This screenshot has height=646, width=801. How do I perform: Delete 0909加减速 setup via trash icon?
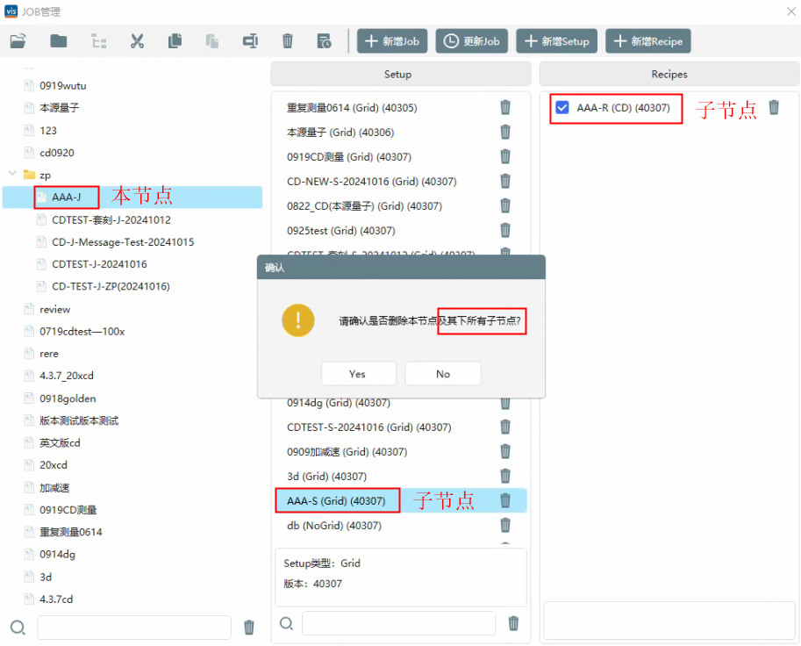(x=505, y=451)
